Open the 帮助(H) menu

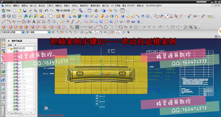tap(140, 6)
